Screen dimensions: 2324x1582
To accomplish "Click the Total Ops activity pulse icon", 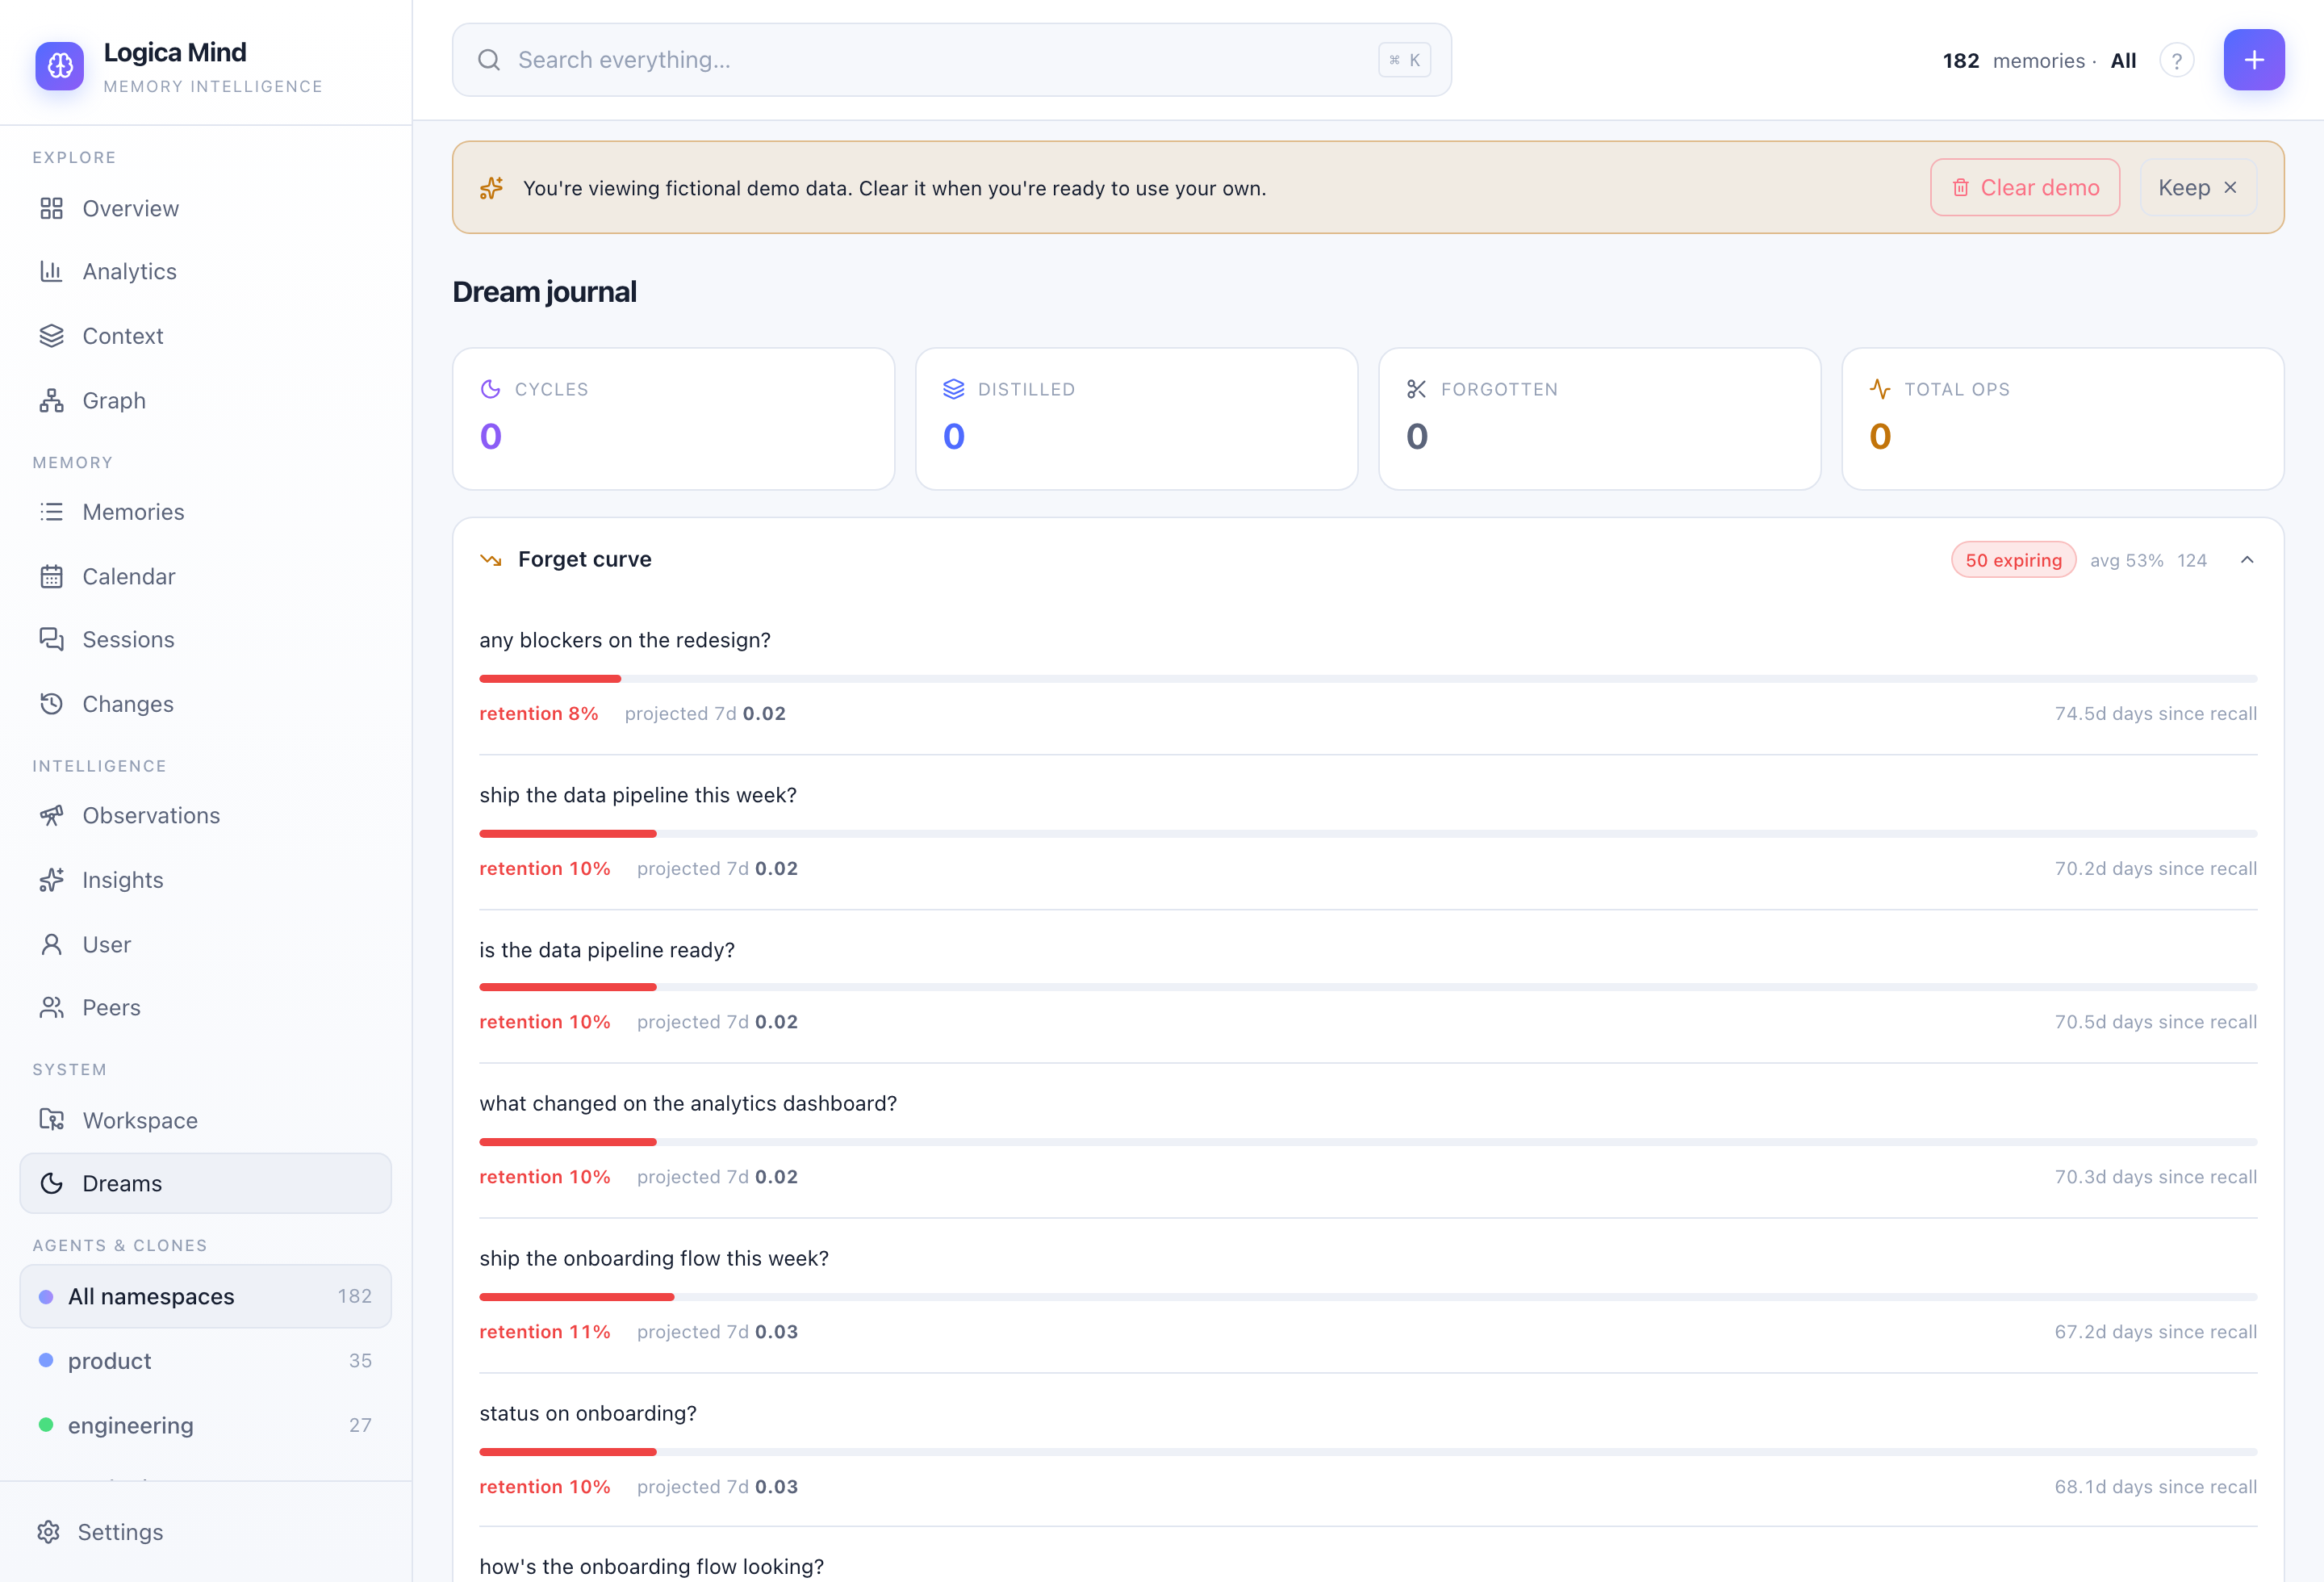I will coord(1880,389).
